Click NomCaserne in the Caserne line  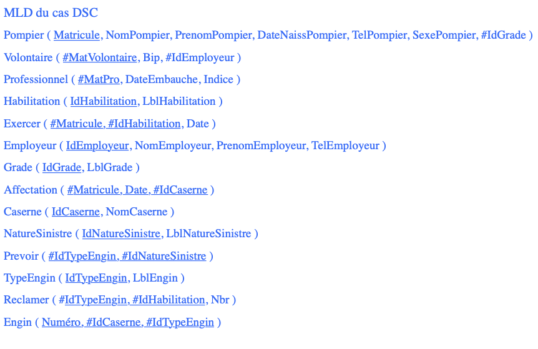click(136, 212)
